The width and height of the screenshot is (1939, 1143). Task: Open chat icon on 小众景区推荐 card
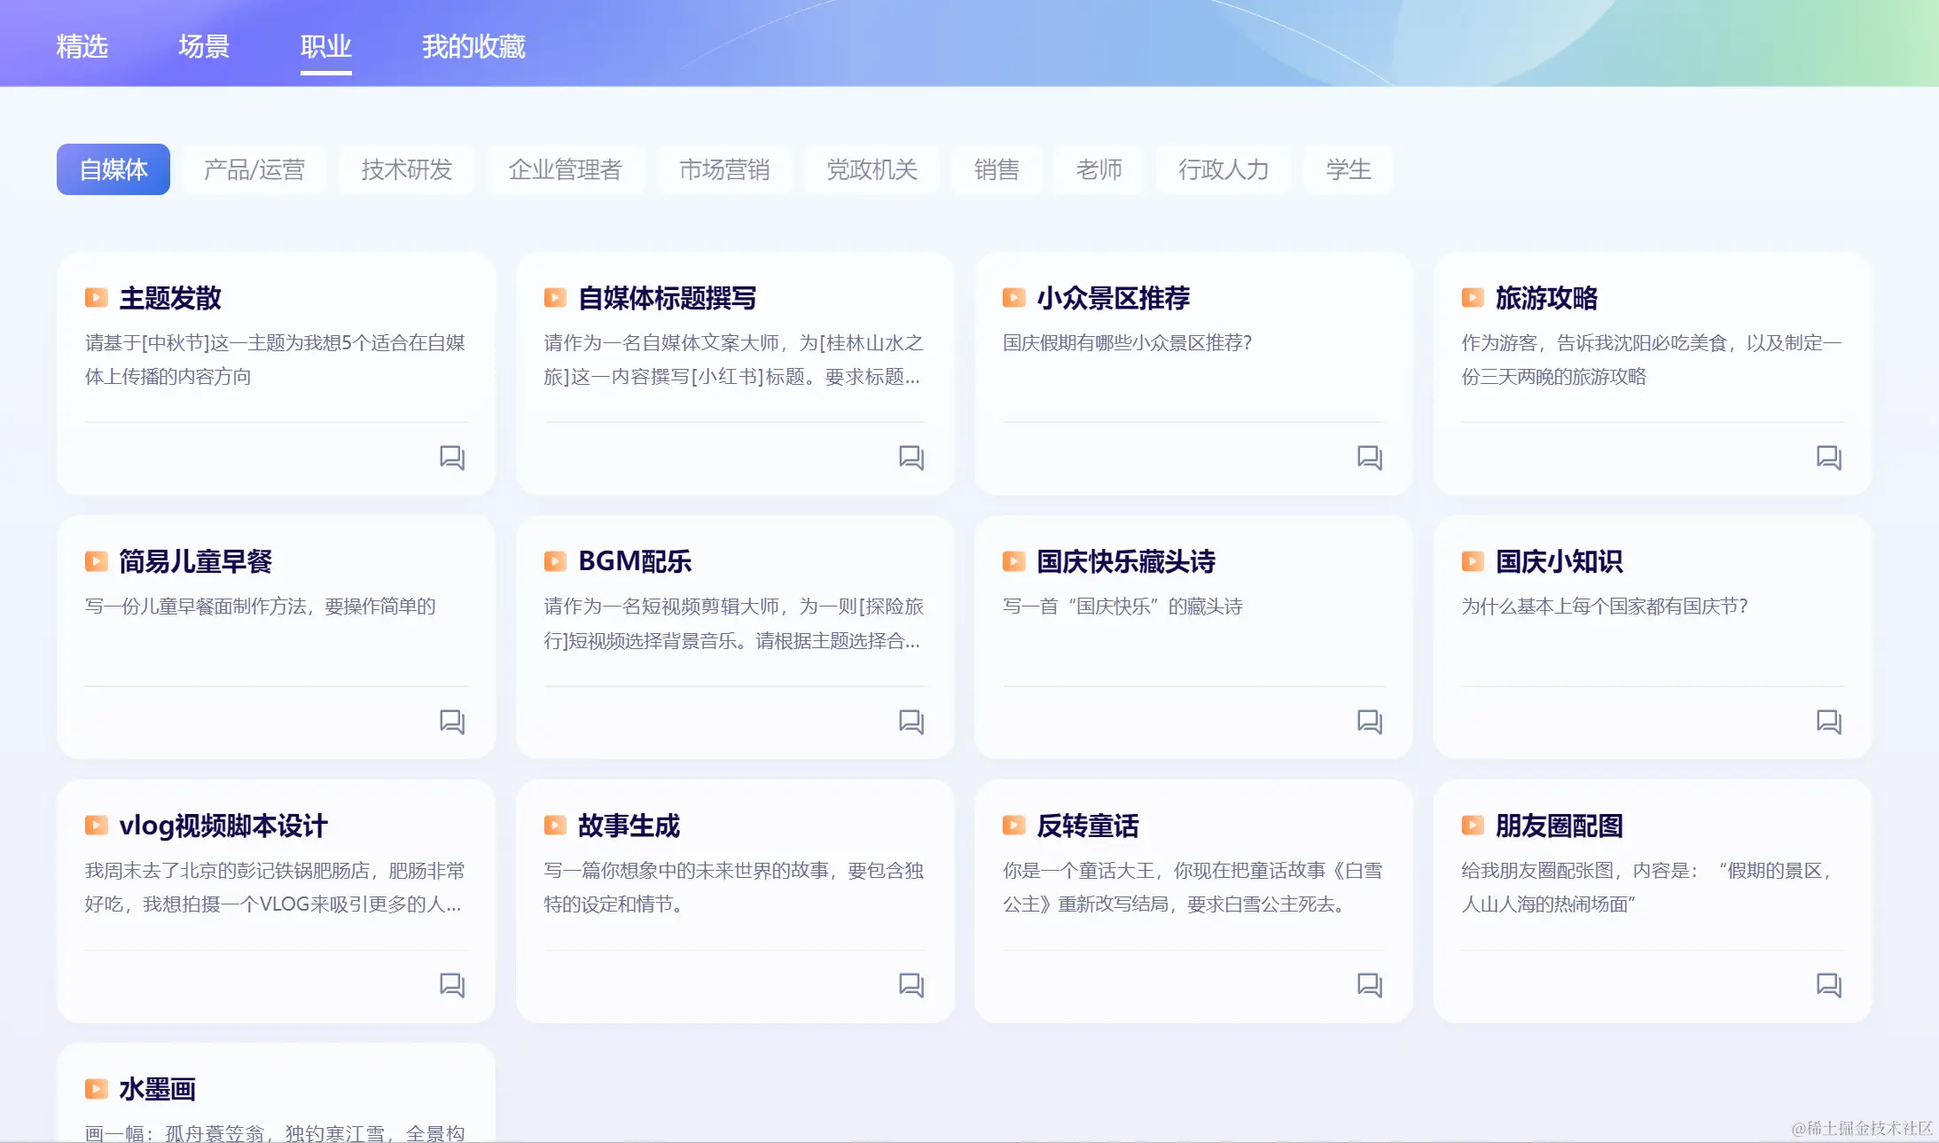1369,458
